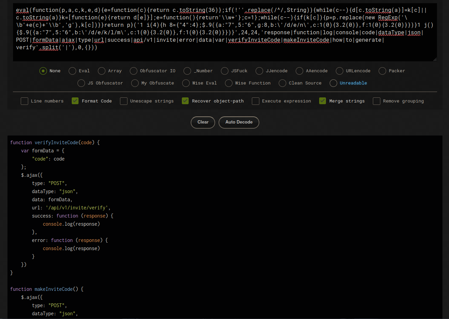Disable Recover object-path checkbox
The height and width of the screenshot is (319, 449).
coord(185,101)
